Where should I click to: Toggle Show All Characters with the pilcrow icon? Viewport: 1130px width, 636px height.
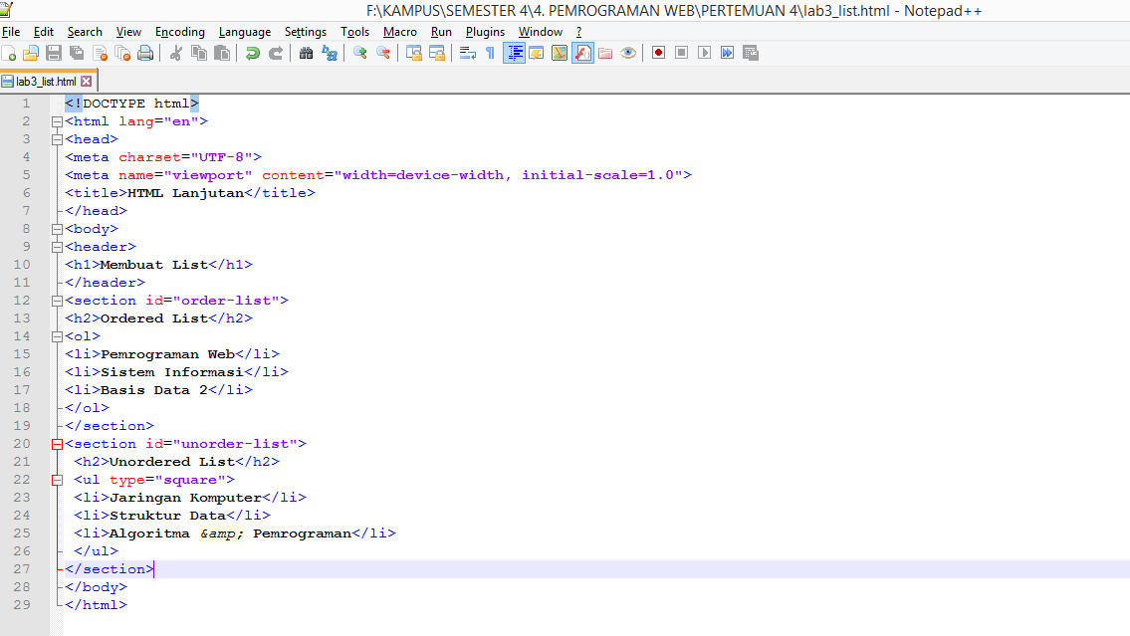click(x=490, y=53)
